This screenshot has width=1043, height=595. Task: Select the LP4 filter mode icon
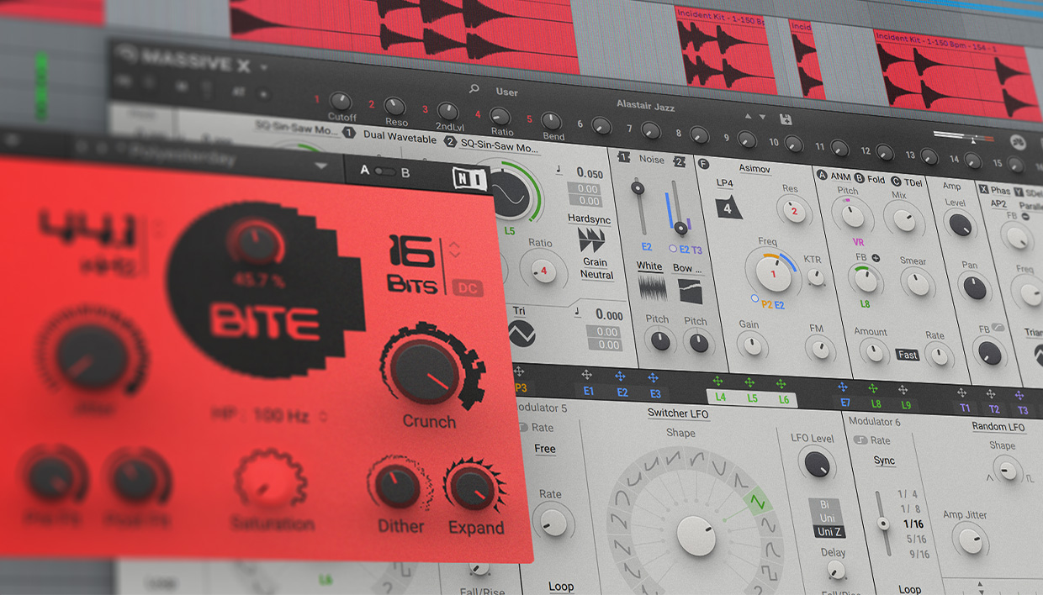click(x=727, y=206)
